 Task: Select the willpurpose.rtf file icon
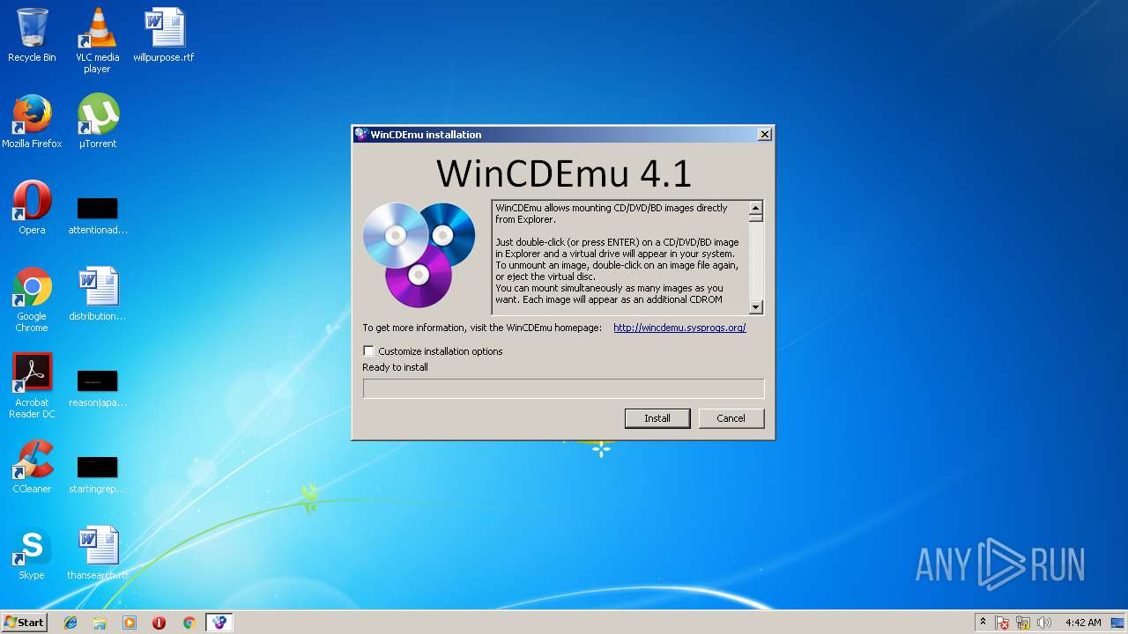coord(164,35)
